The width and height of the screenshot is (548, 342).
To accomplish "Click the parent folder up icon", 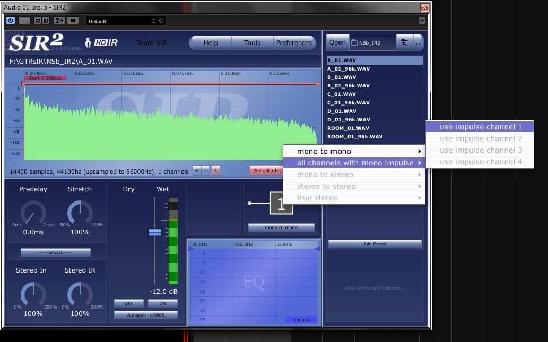I will [404, 43].
